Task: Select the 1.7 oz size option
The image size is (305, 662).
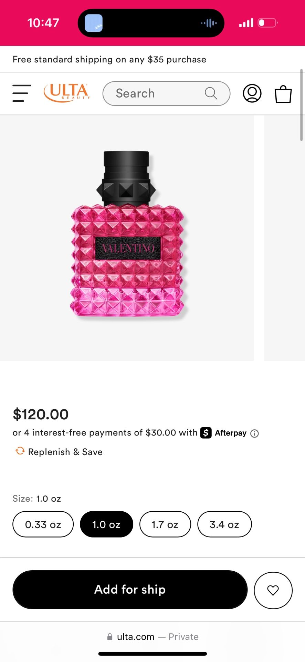Action: tap(165, 524)
